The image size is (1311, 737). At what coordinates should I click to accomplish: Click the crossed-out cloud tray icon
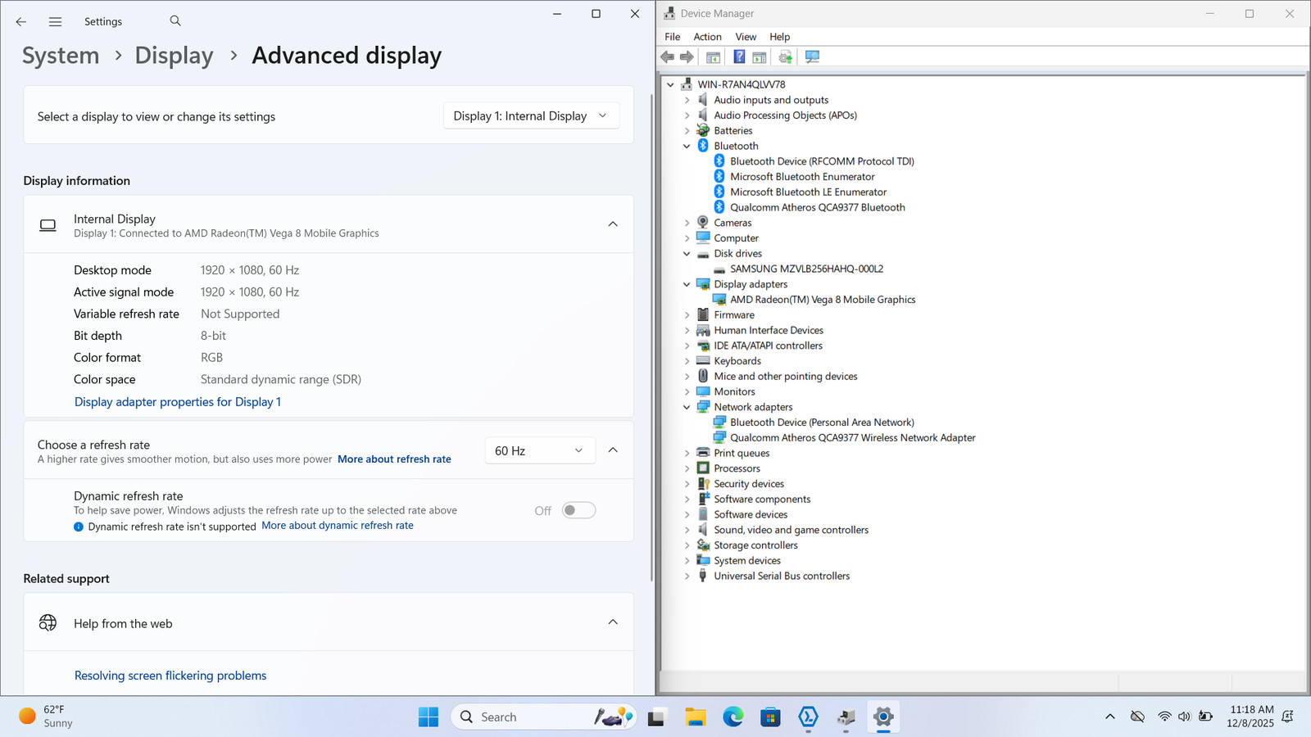[x=1137, y=717]
